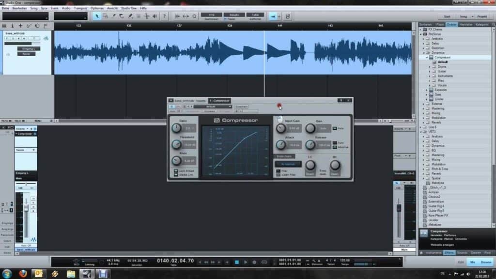
Task: Enable sidechain Filter in Compressor
Action: coord(279,171)
